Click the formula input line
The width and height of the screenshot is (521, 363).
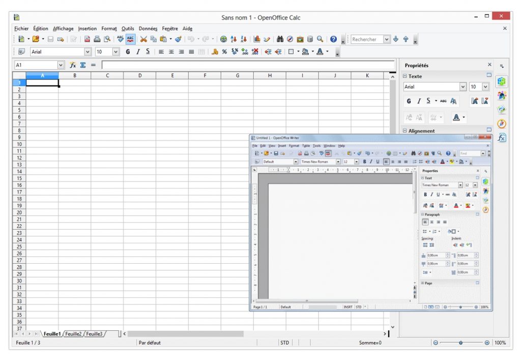(248, 65)
